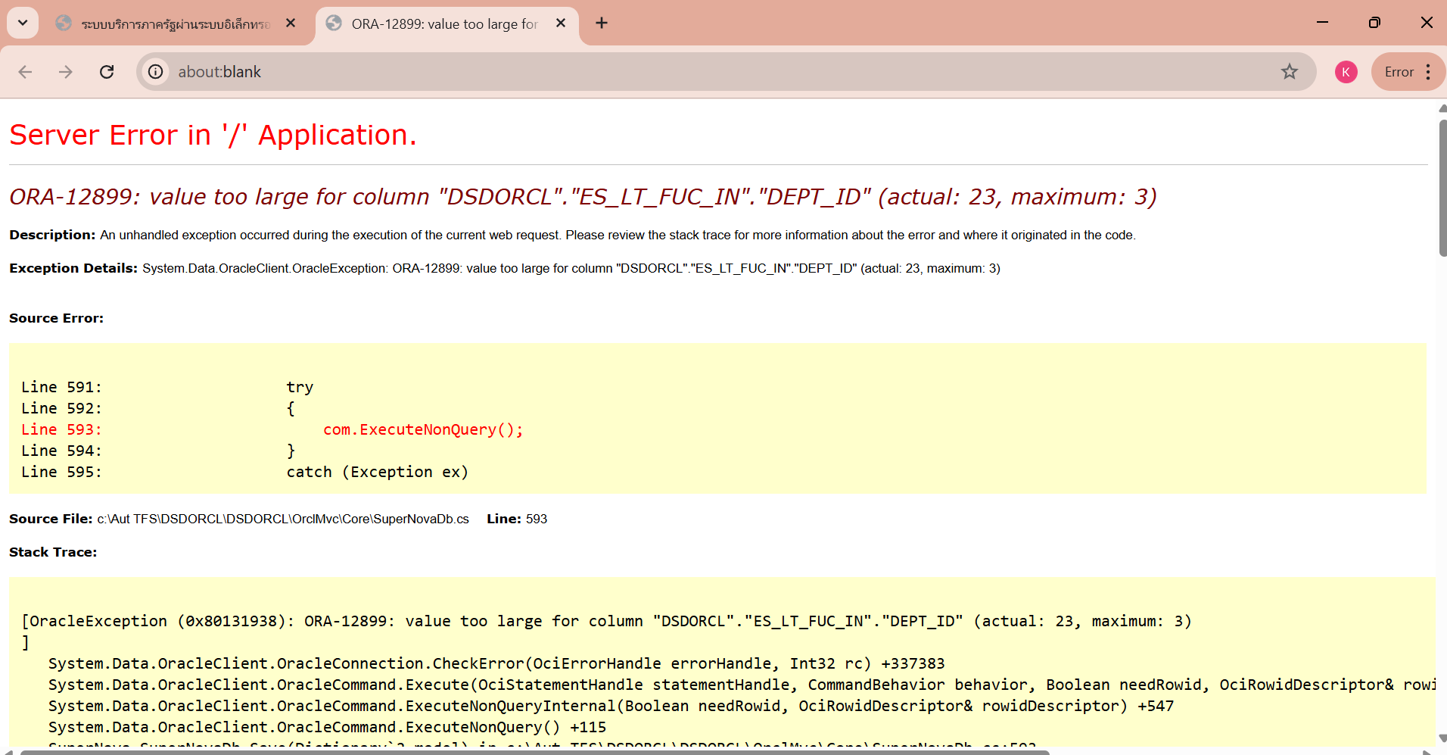Select the ORA-12899 error tab
The height and width of the screenshot is (755, 1447).
click(444, 24)
